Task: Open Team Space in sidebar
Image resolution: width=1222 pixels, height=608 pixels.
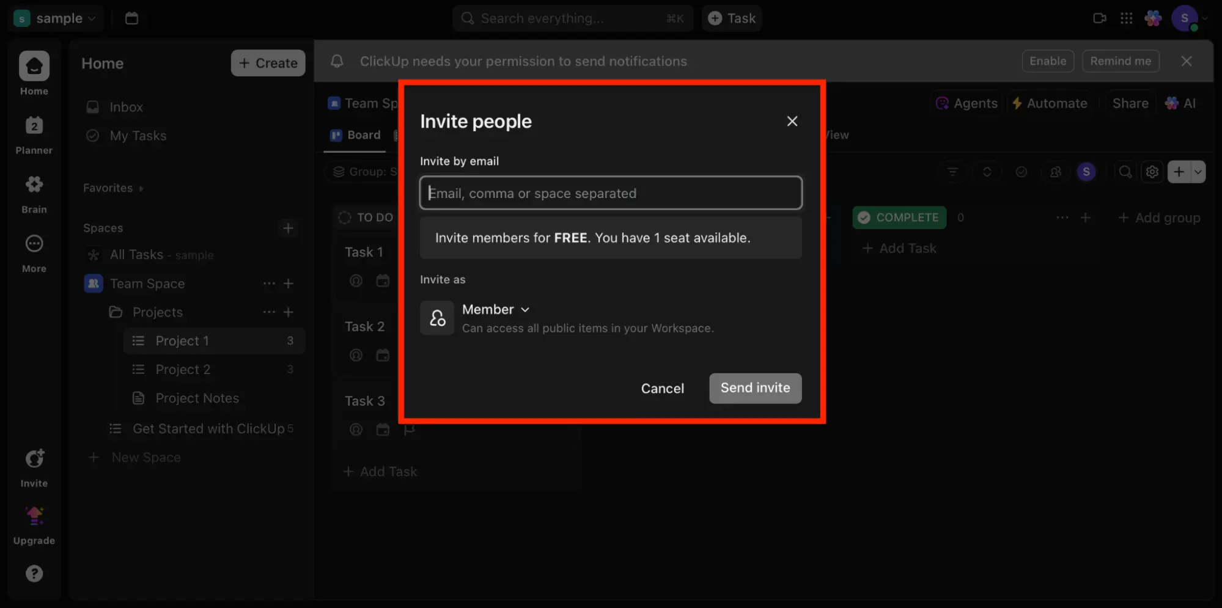Action: [x=147, y=284]
